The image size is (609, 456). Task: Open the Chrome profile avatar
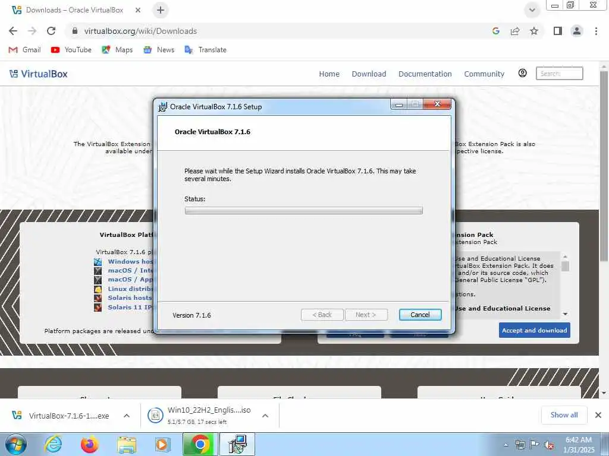tap(577, 31)
